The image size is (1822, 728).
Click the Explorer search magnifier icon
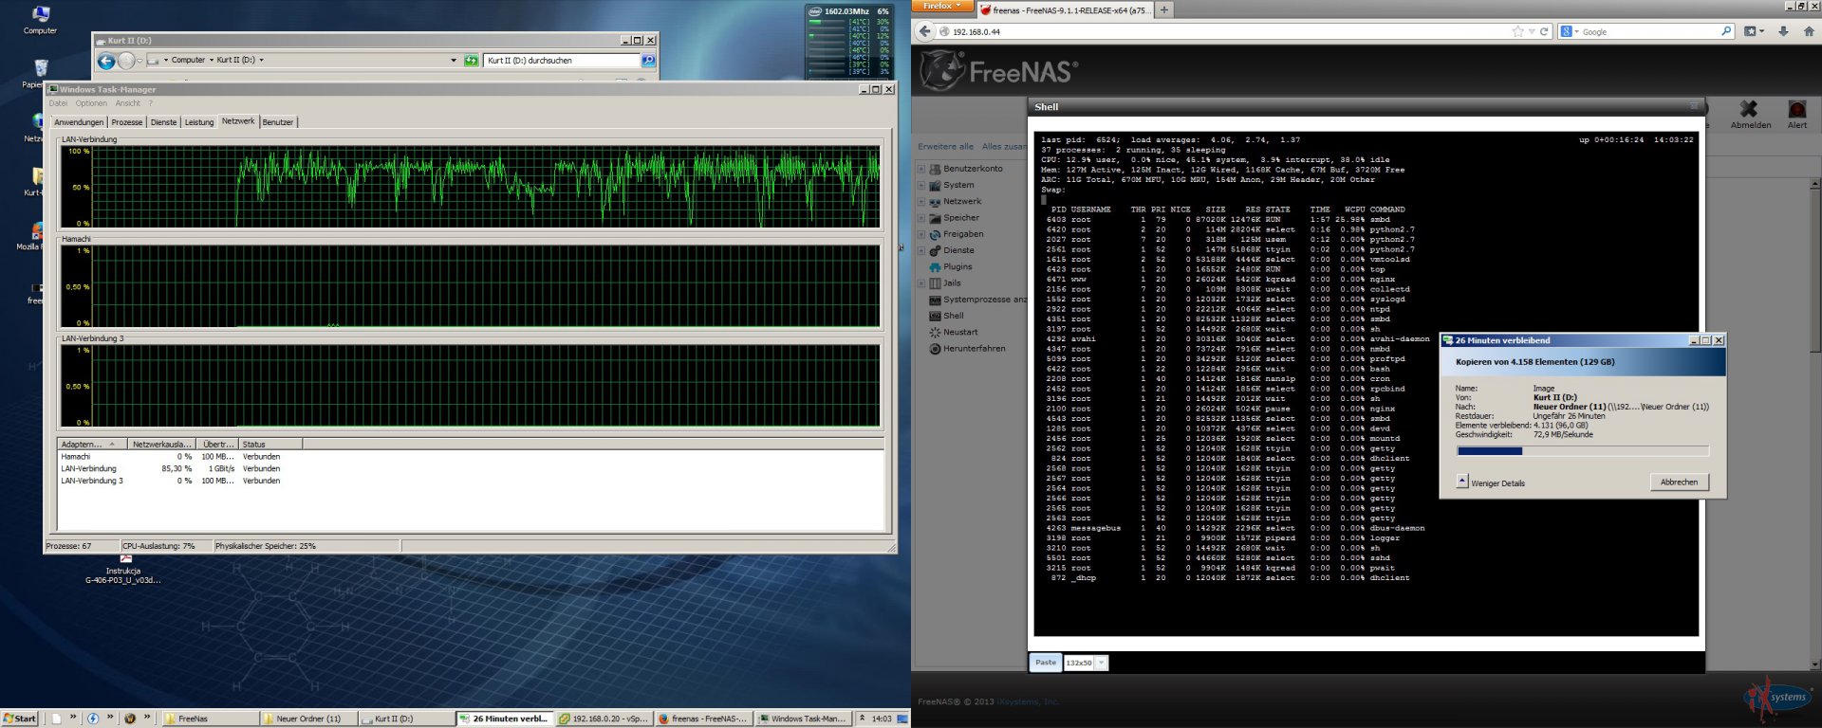648,60
